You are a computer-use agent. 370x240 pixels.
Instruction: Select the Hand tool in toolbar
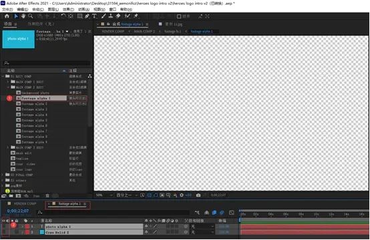click(x=23, y=16)
